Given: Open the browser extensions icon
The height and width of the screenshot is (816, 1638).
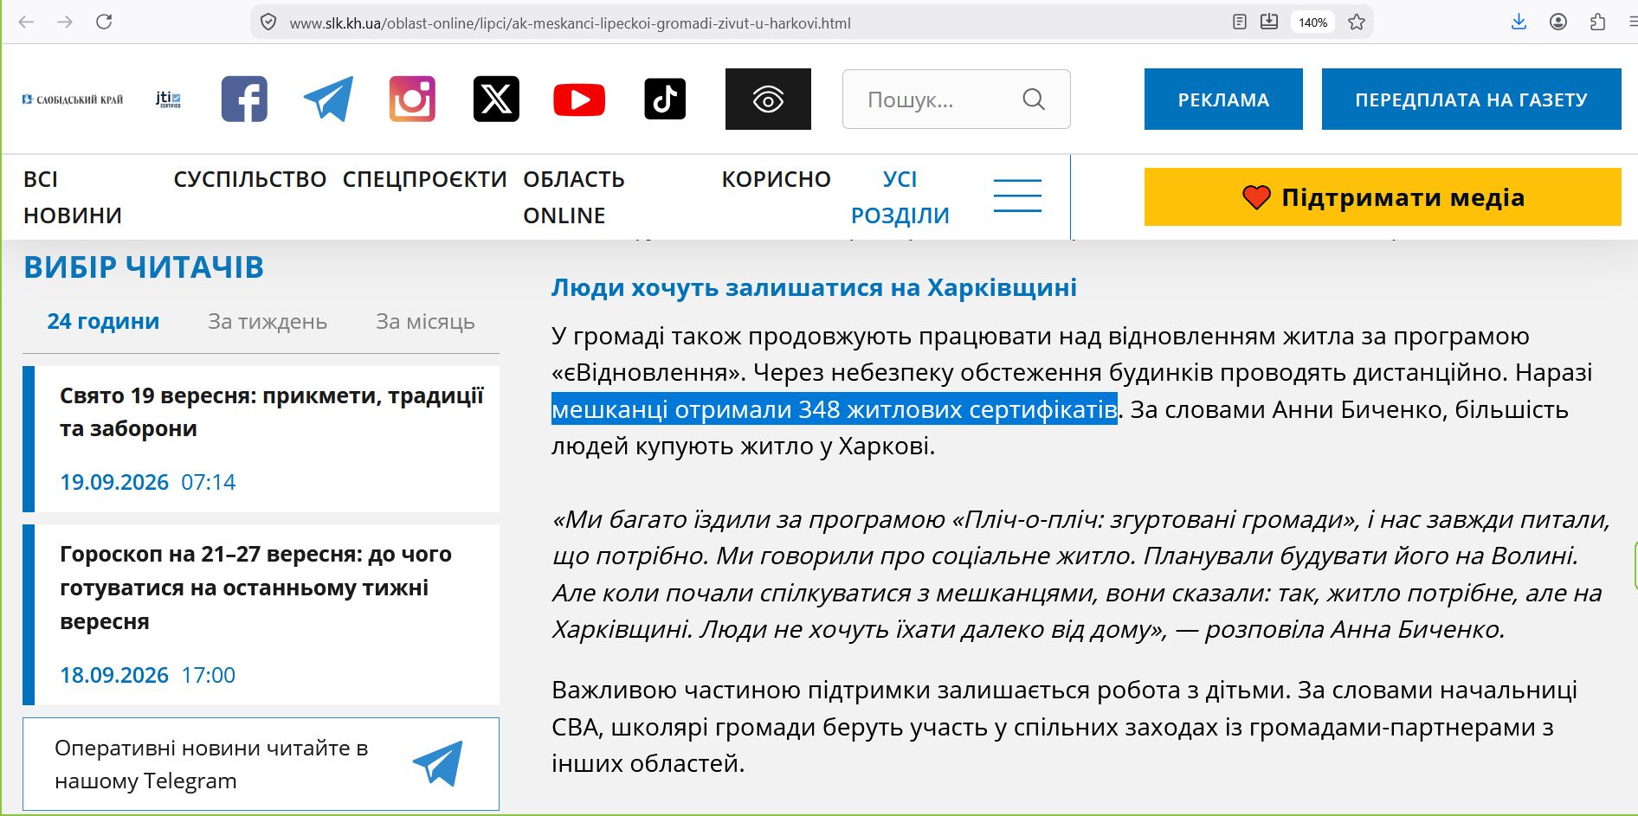Looking at the screenshot, I should click(x=1598, y=22).
